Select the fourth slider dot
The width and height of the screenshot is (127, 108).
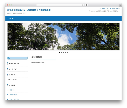pyautogui.click(x=66, y=52)
